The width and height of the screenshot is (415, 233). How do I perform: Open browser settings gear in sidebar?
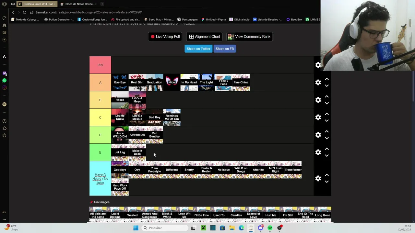(4, 135)
